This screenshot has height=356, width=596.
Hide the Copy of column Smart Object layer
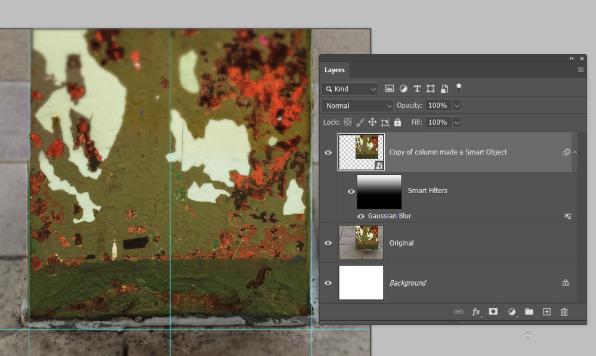328,152
